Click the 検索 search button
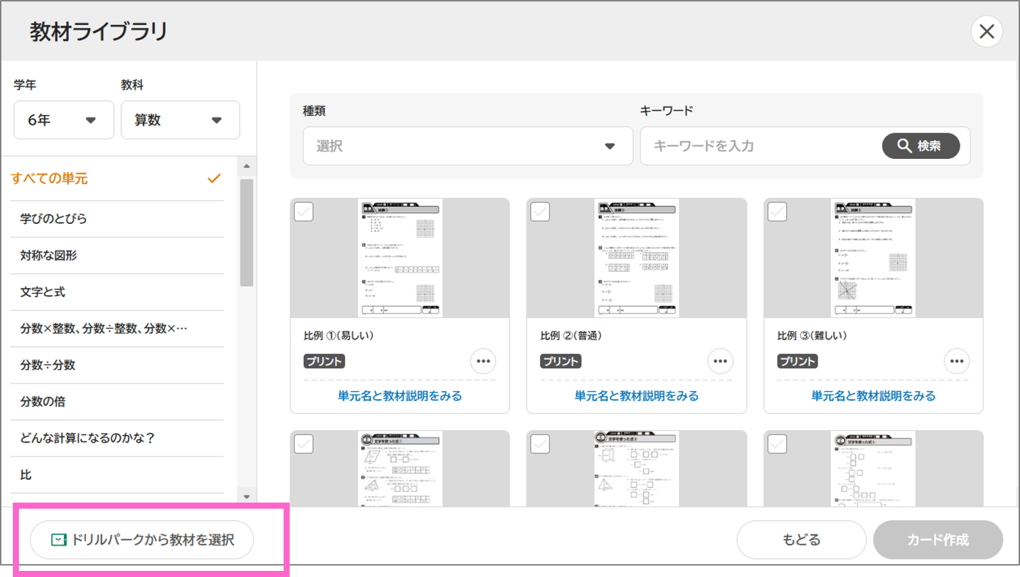Image resolution: width=1020 pixels, height=577 pixels. (x=921, y=145)
